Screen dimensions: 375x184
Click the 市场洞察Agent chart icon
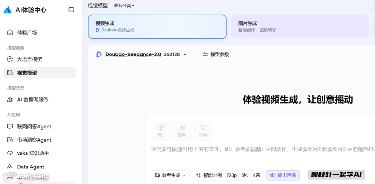pos(10,140)
